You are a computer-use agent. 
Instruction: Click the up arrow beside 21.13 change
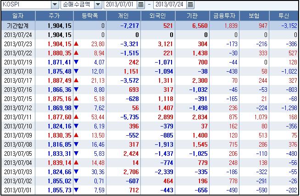76,80
